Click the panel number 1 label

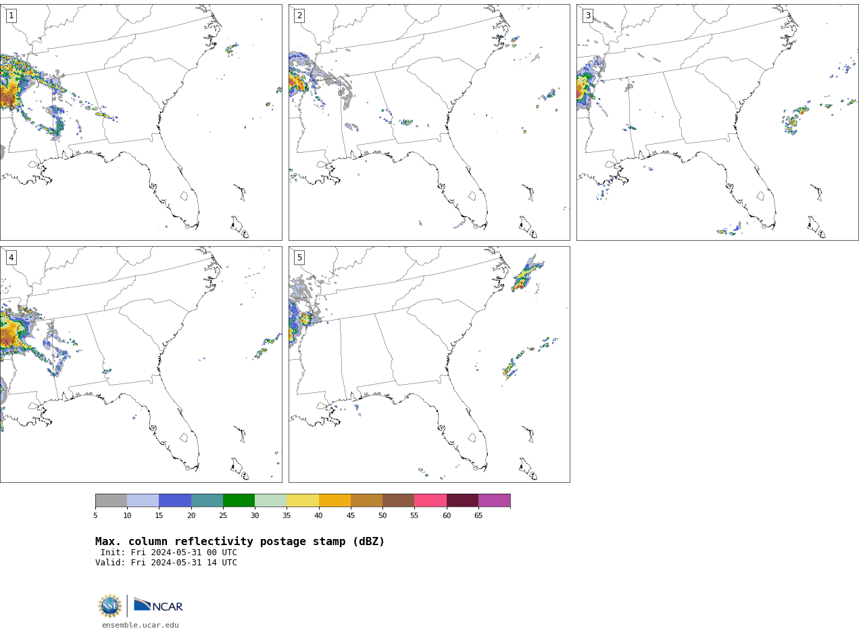click(11, 16)
